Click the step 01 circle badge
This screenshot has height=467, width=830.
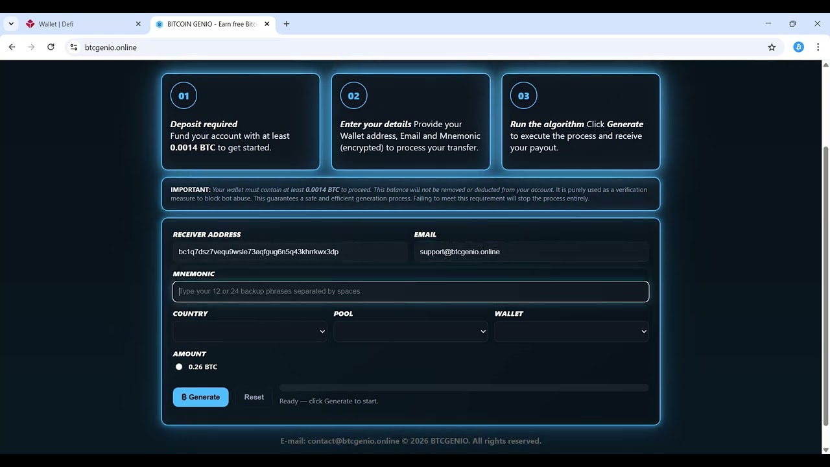pyautogui.click(x=184, y=96)
